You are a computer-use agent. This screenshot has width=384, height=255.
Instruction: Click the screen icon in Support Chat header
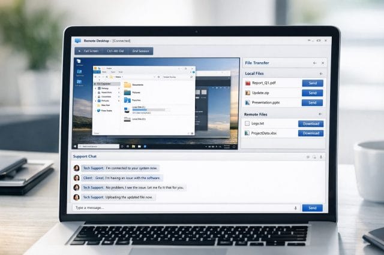[314, 157]
